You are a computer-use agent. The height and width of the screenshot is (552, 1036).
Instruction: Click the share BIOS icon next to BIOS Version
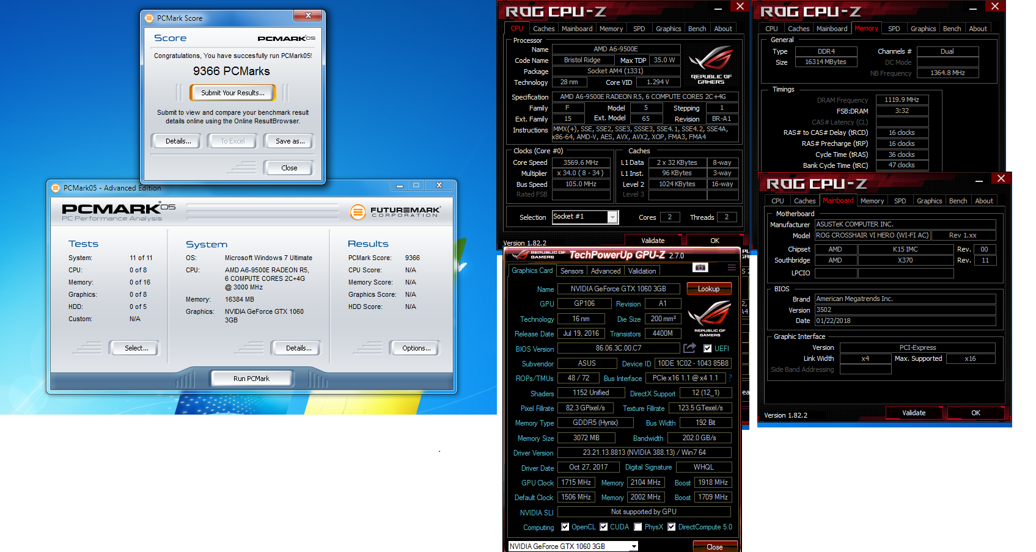(689, 348)
